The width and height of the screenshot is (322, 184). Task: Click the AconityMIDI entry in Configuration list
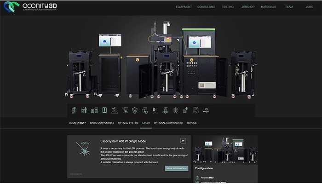point(207,178)
